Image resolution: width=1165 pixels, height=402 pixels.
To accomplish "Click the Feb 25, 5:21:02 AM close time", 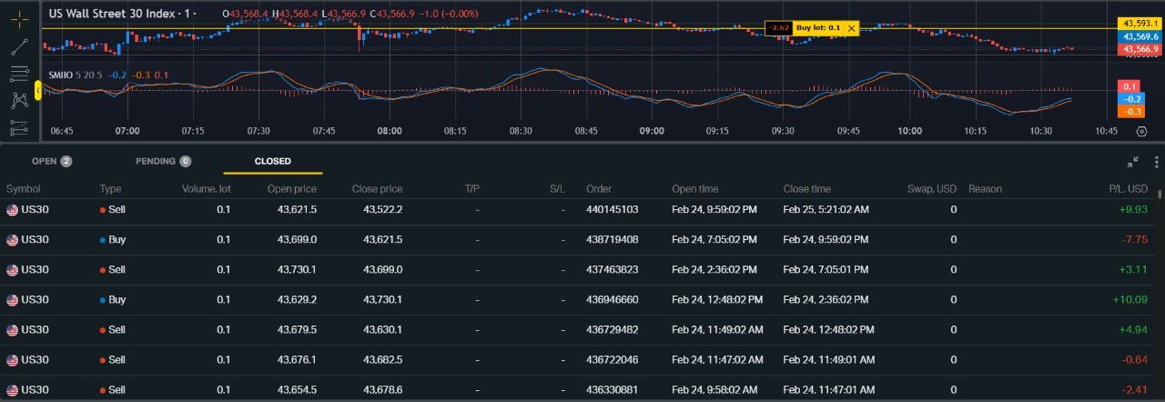I will point(826,209).
